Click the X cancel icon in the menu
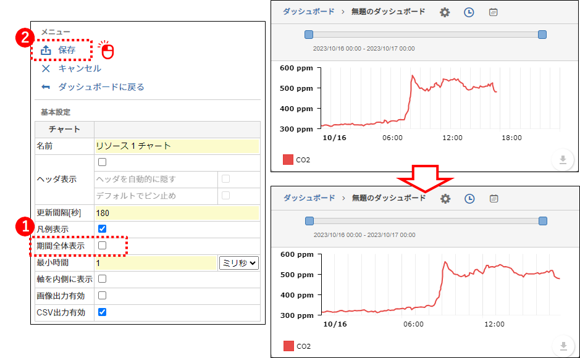580x358 pixels. 46,69
